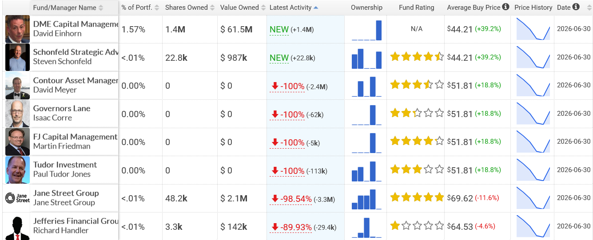Sort by Fund/Manager Name column arrows
593x240 pixels.
(x=101, y=8)
